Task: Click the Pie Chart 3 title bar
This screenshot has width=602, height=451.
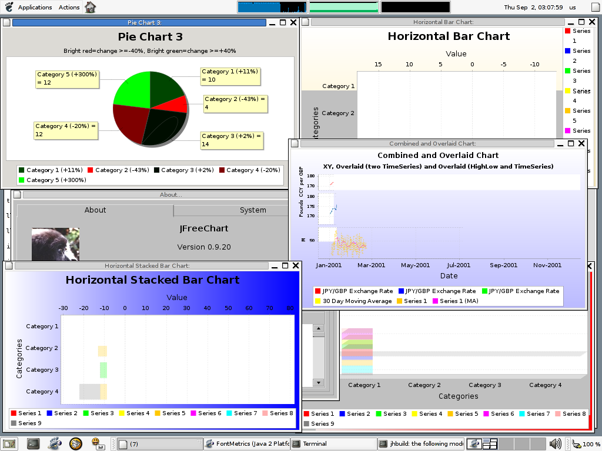Action: (x=139, y=23)
